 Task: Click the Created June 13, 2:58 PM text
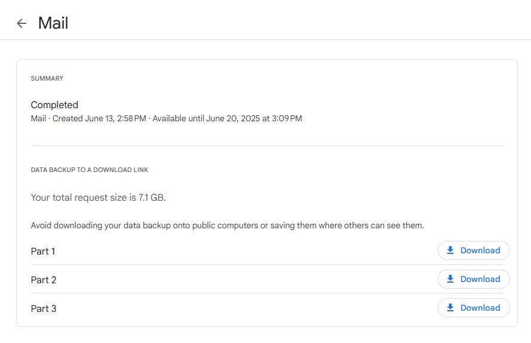(x=99, y=118)
